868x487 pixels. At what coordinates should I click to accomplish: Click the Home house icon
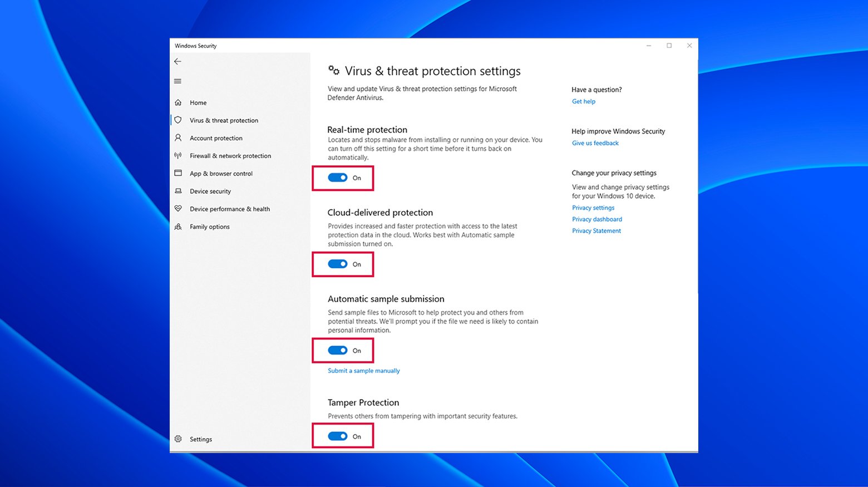(178, 102)
